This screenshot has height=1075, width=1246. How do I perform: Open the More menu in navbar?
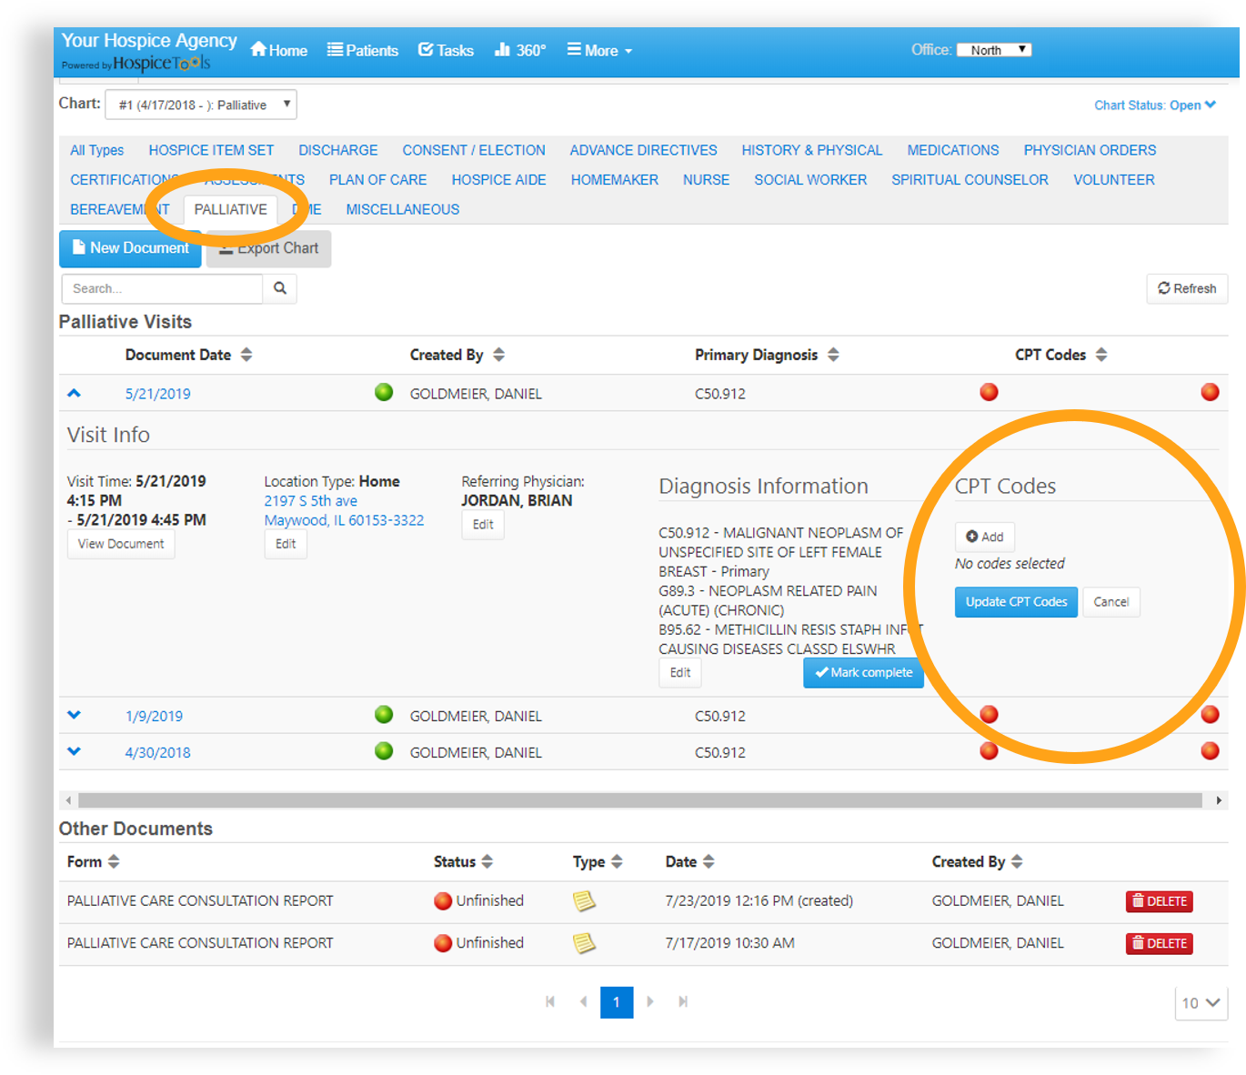click(x=599, y=51)
